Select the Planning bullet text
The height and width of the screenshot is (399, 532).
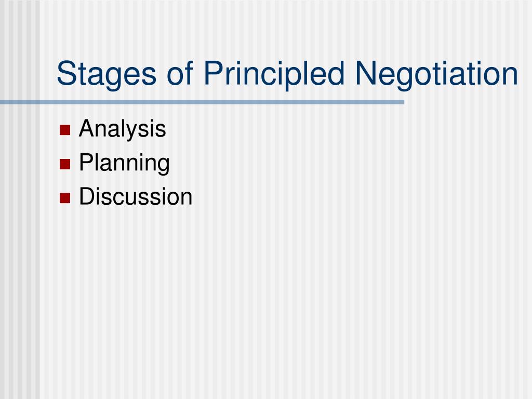pos(124,163)
